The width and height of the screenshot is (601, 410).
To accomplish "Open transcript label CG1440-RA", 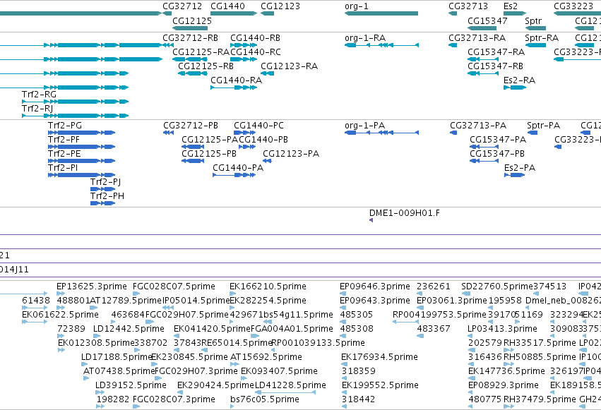I will point(237,80).
